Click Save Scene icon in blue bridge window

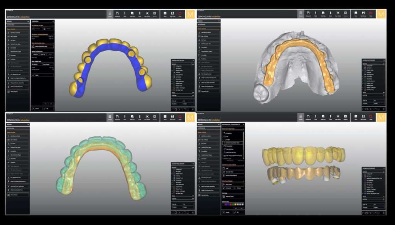172,14
